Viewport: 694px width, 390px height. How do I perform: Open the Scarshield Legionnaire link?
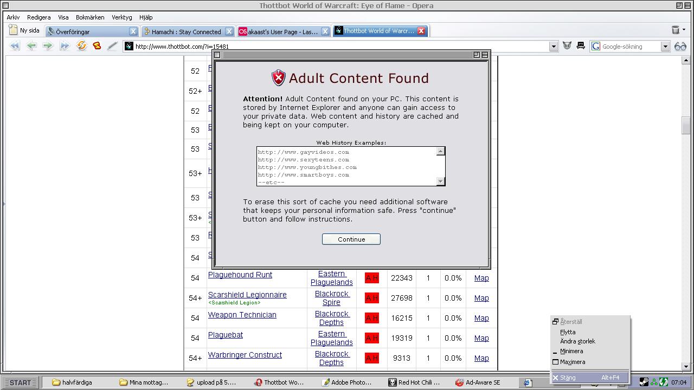pyautogui.click(x=247, y=295)
